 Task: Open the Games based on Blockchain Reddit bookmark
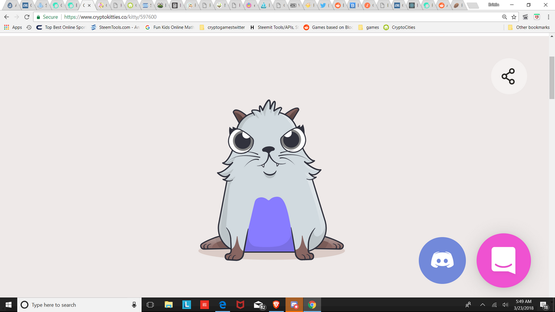[328, 27]
